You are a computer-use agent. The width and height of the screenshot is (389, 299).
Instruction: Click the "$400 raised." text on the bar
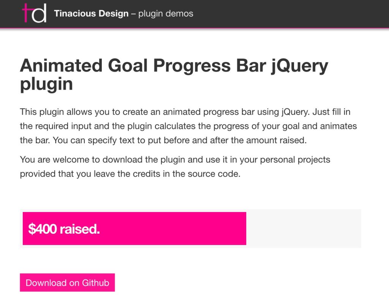click(63, 229)
